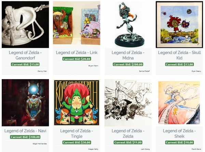Choose the Current Bid $11.00 badge
Viewport: 205px width, 152px height.
tap(128, 142)
